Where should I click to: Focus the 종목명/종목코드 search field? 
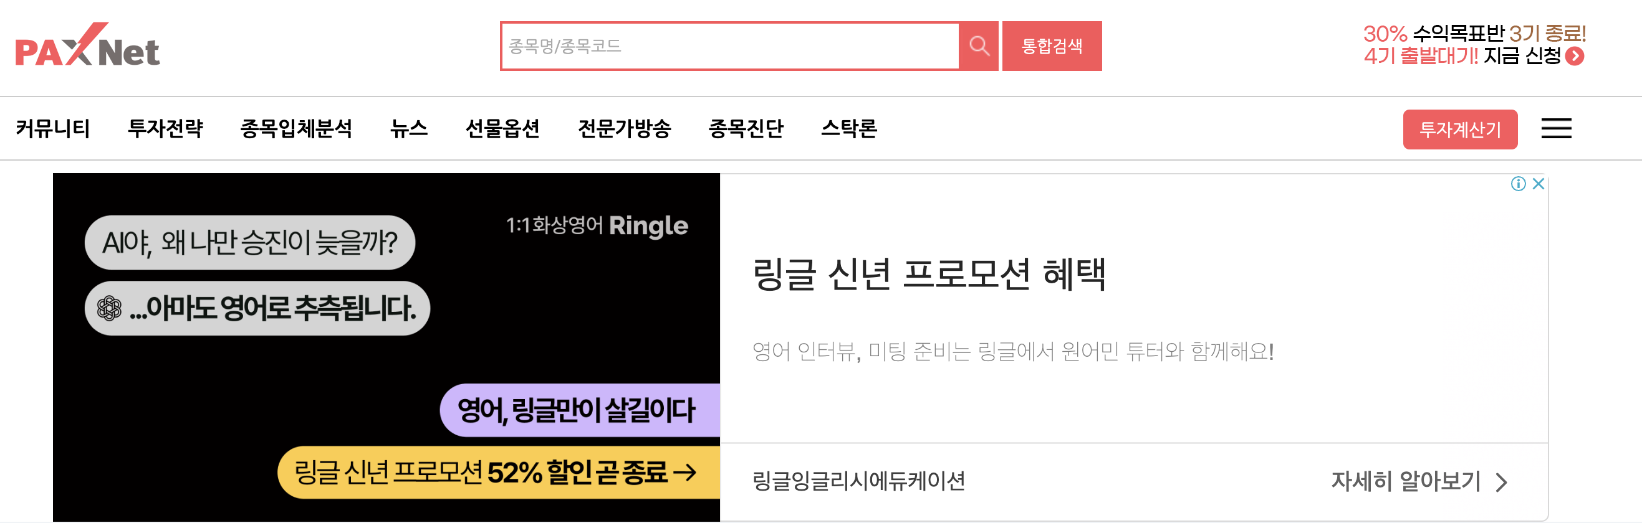[x=731, y=46]
